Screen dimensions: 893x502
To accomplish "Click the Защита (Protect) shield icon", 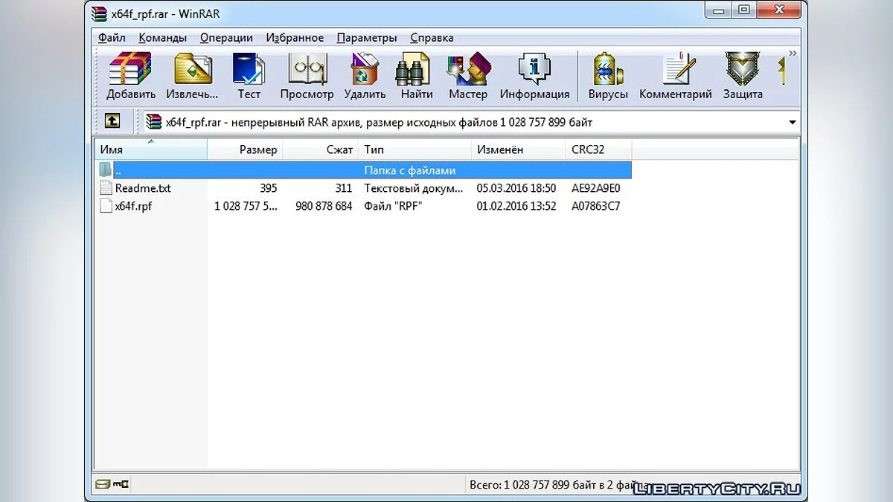I will coord(742,70).
